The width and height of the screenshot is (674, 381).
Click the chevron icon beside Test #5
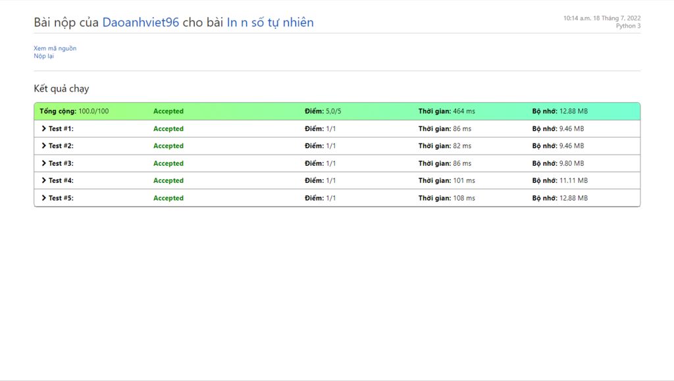(x=43, y=198)
